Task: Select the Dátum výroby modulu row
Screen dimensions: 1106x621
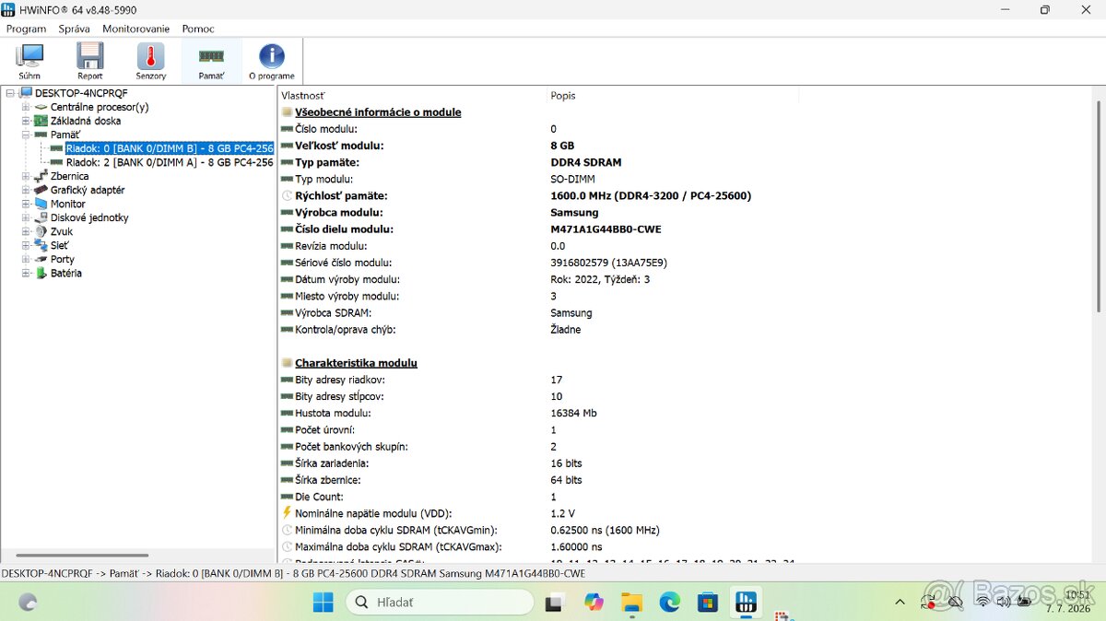Action: pyautogui.click(x=685, y=279)
